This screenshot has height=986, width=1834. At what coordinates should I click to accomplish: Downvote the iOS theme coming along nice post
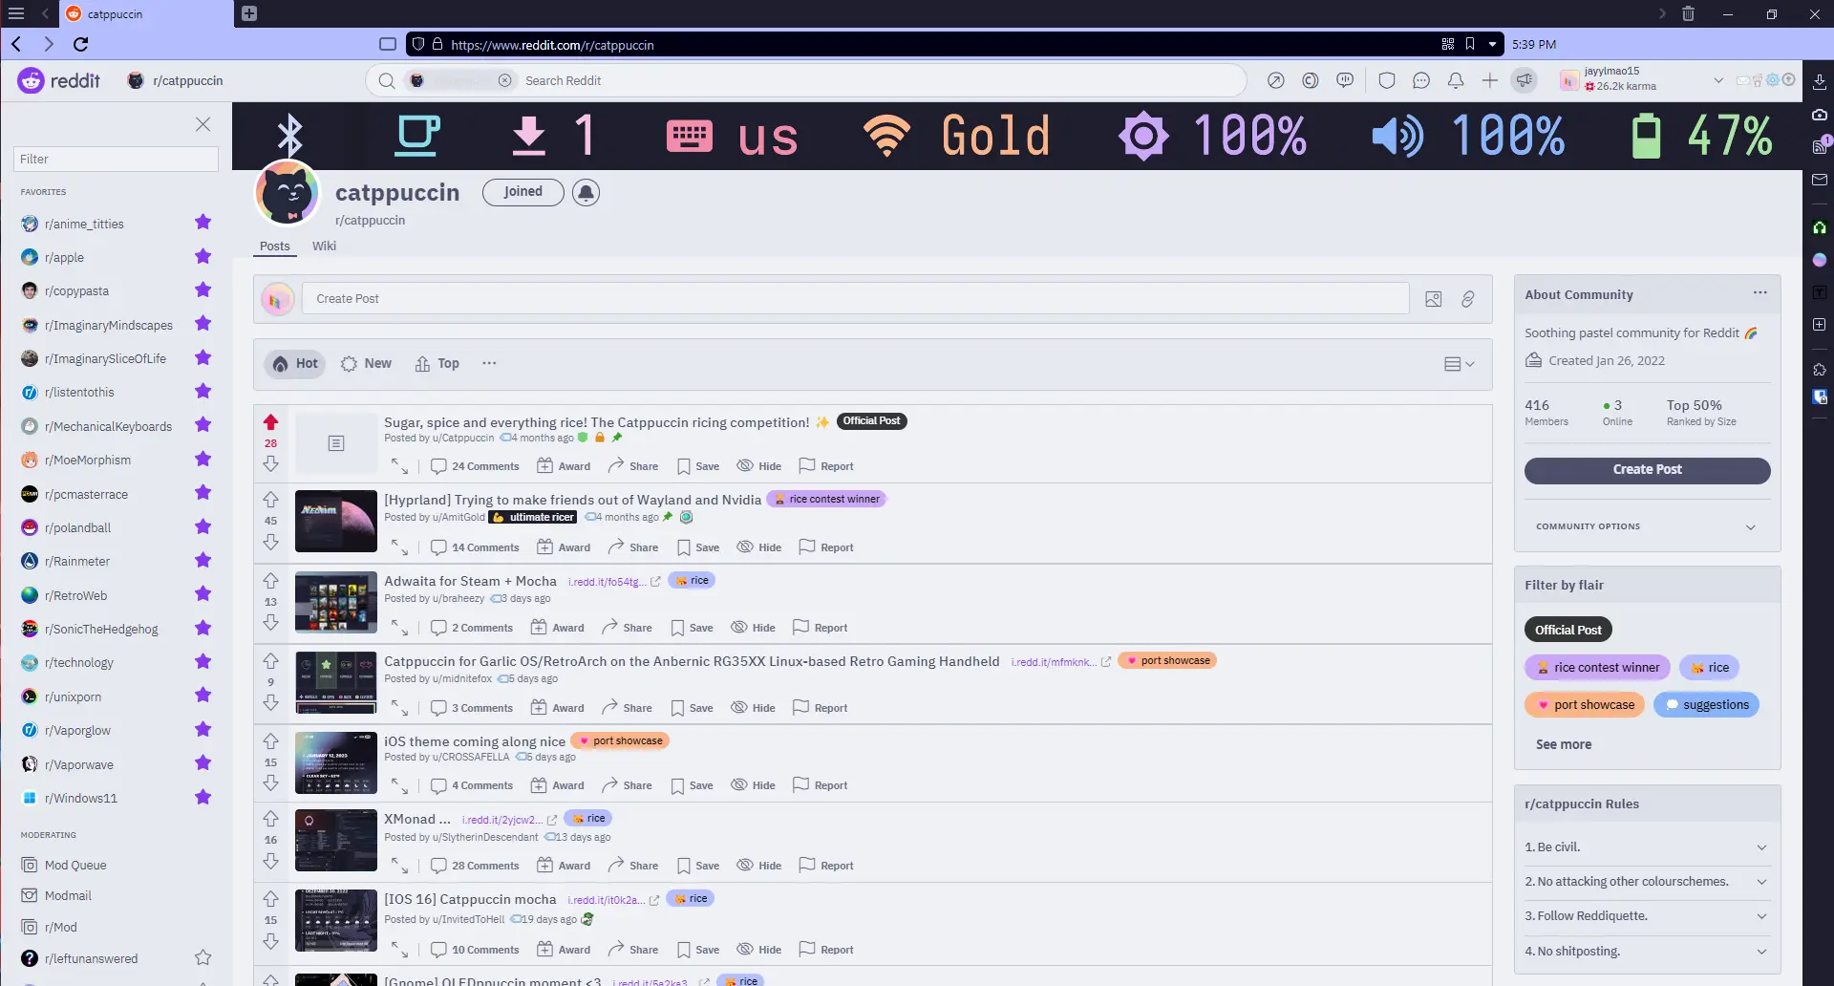(271, 782)
